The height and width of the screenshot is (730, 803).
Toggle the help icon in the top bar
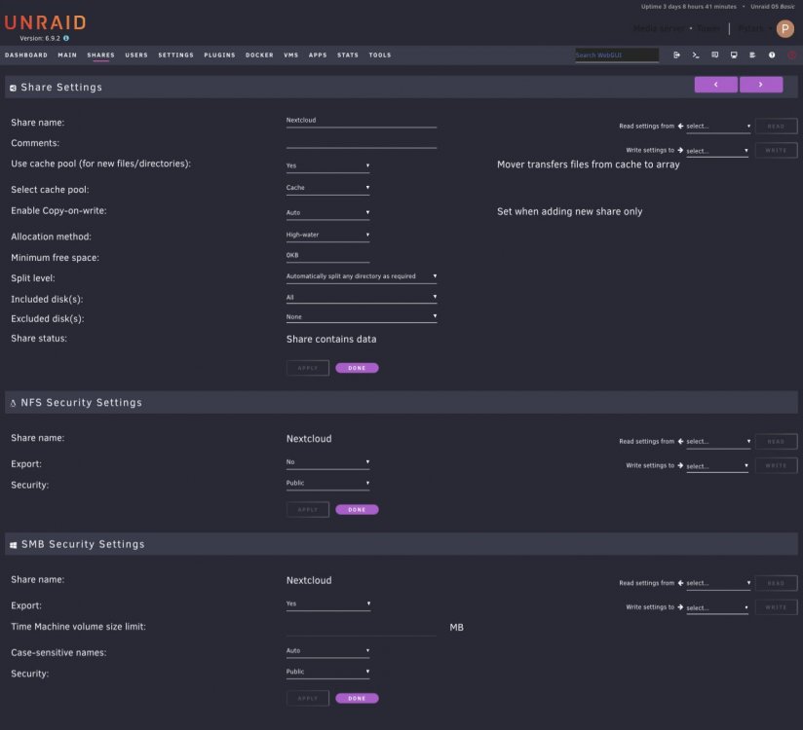click(x=772, y=55)
